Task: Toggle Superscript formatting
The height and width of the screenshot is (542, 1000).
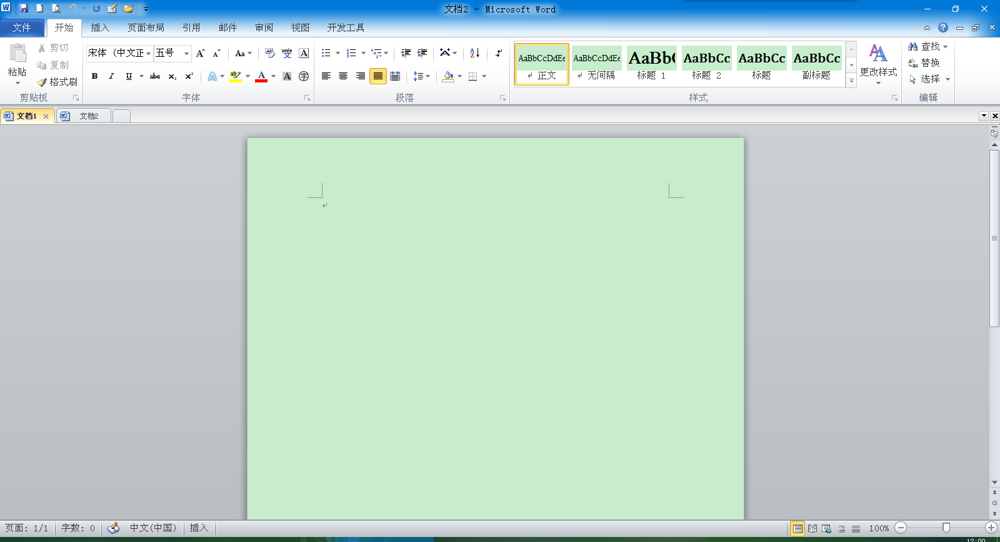Action: 189,76
